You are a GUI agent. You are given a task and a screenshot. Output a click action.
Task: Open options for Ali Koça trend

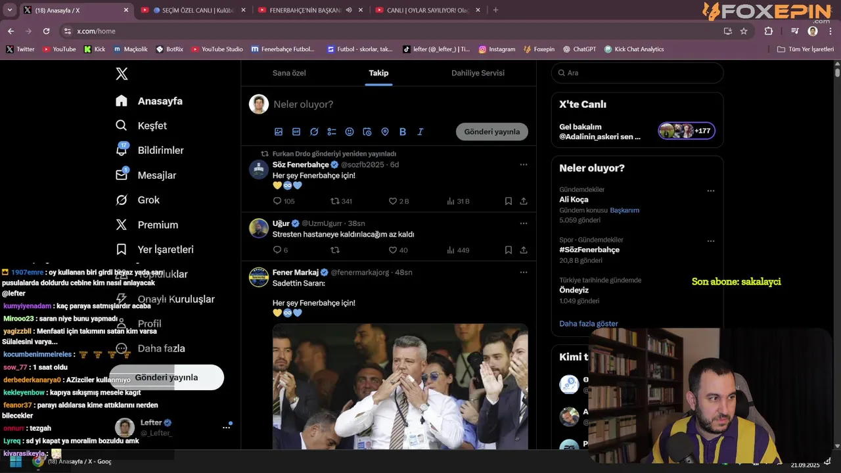(x=710, y=191)
